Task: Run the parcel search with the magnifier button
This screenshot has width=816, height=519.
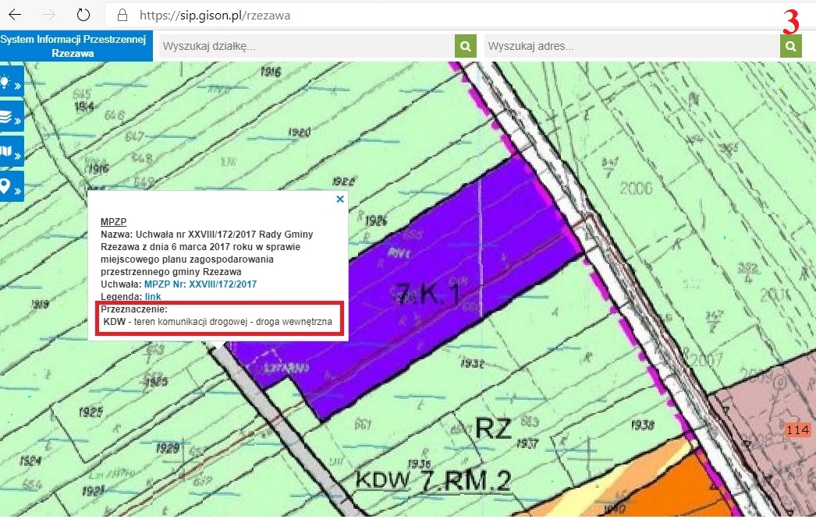Action: tap(466, 46)
